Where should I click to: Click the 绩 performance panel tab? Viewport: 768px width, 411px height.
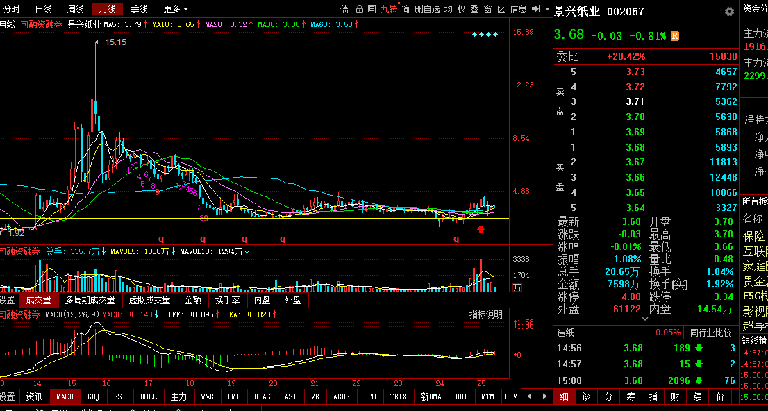click(x=697, y=396)
